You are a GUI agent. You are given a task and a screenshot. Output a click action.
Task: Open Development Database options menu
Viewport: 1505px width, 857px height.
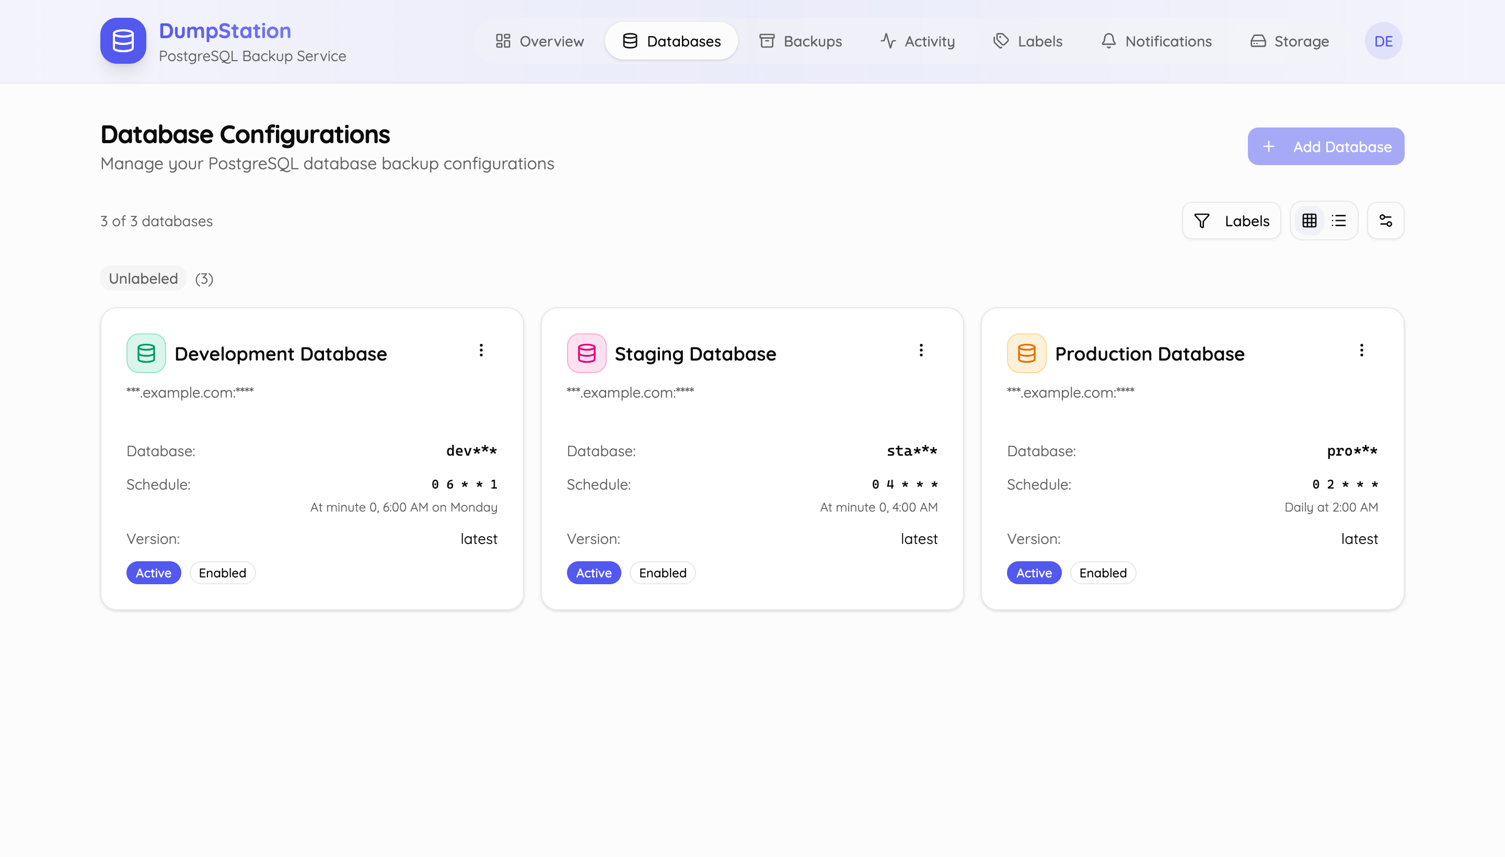481,351
